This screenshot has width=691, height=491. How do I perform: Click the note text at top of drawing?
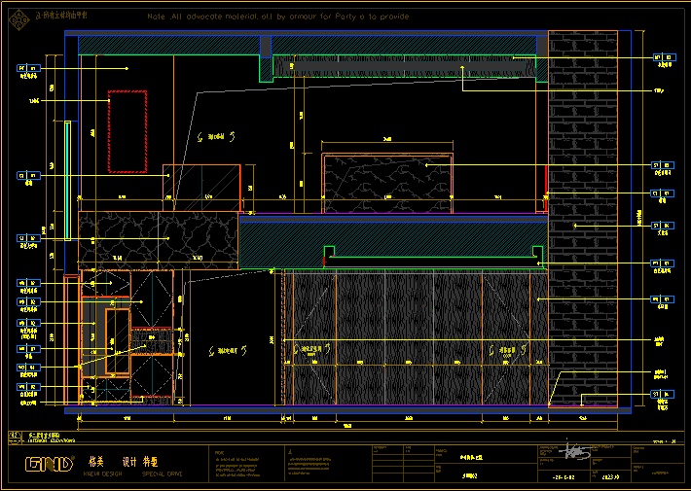278,18
